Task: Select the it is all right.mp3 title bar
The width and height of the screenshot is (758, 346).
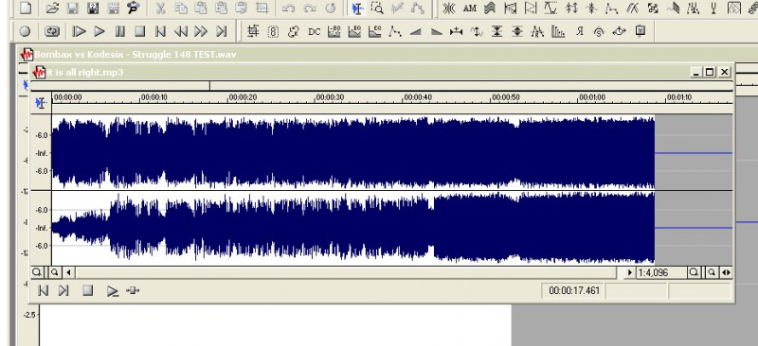Action: 85,73
